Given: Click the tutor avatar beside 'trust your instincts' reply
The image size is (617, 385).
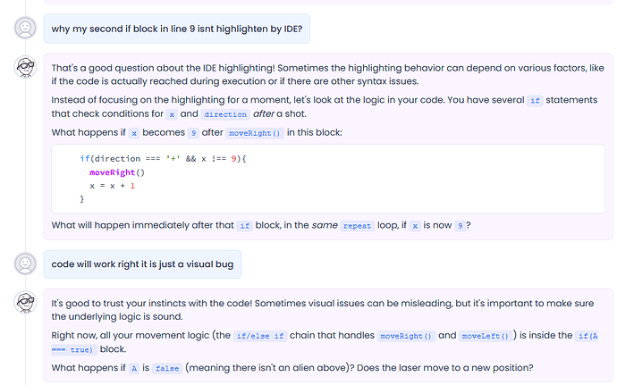Looking at the screenshot, I should [x=25, y=302].
